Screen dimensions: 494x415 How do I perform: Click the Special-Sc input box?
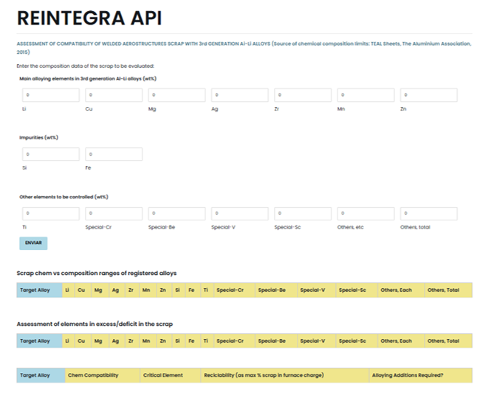click(x=303, y=214)
